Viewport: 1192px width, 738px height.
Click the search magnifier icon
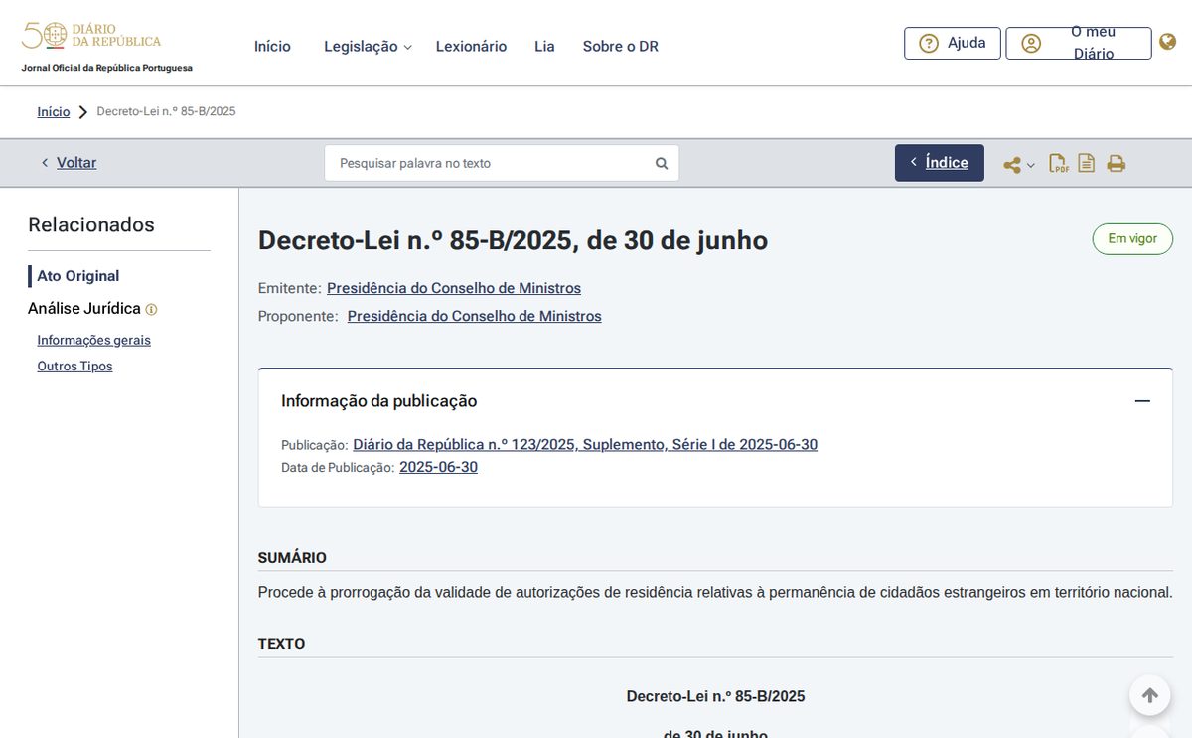pyautogui.click(x=662, y=163)
